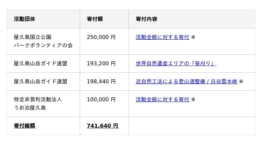
Task: Click the 活動団体 column header
Action: click(24, 19)
